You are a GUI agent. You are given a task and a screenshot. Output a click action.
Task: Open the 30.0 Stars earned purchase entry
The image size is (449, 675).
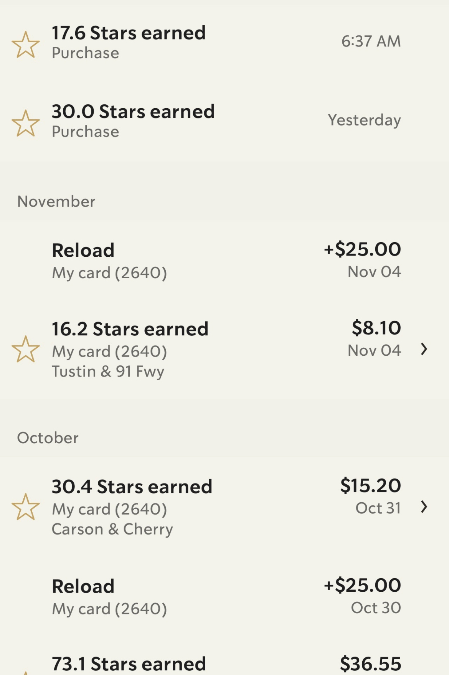click(x=133, y=120)
